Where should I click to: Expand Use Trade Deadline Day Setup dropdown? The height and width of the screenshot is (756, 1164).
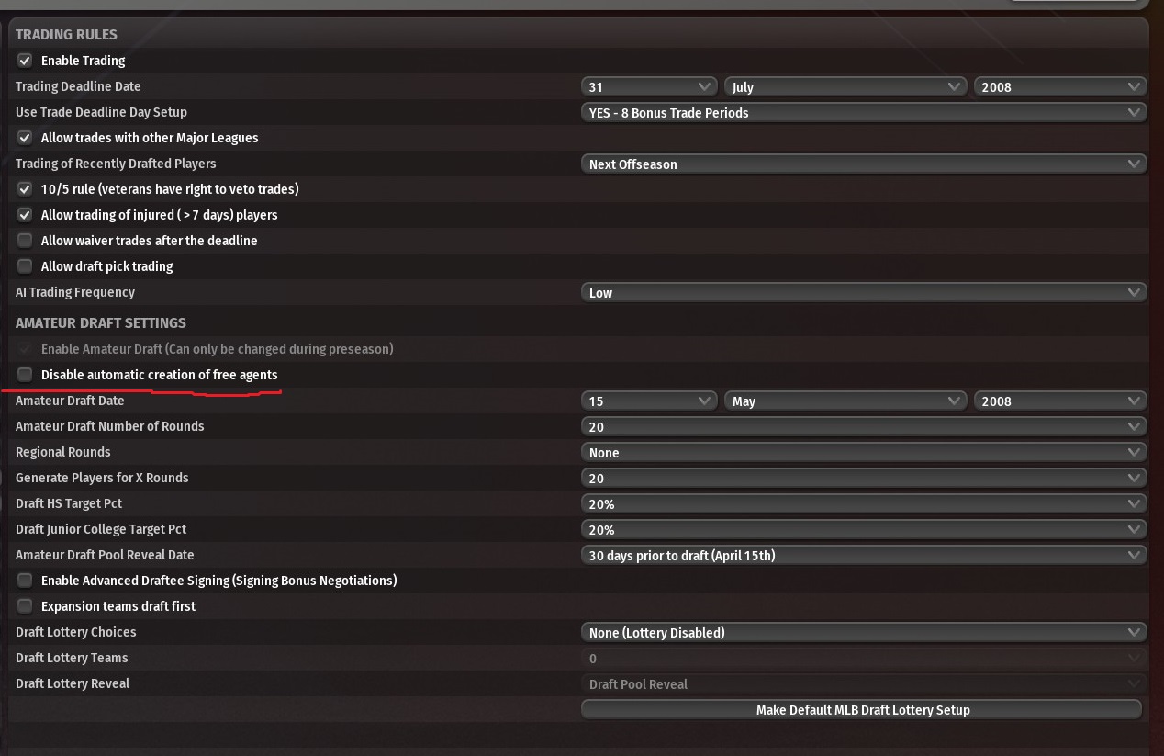[x=863, y=113]
